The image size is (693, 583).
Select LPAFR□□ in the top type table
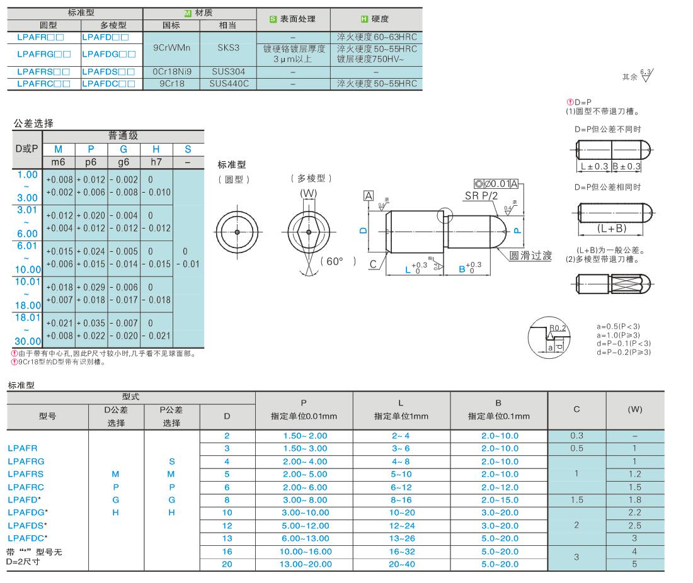click(x=41, y=37)
